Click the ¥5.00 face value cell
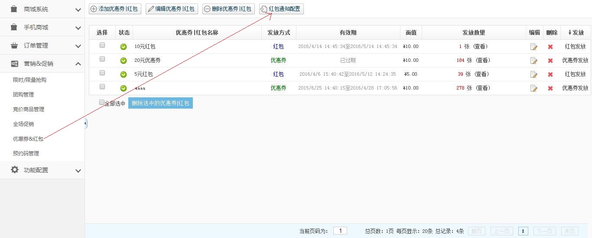This screenshot has height=238, width=592. coord(410,74)
